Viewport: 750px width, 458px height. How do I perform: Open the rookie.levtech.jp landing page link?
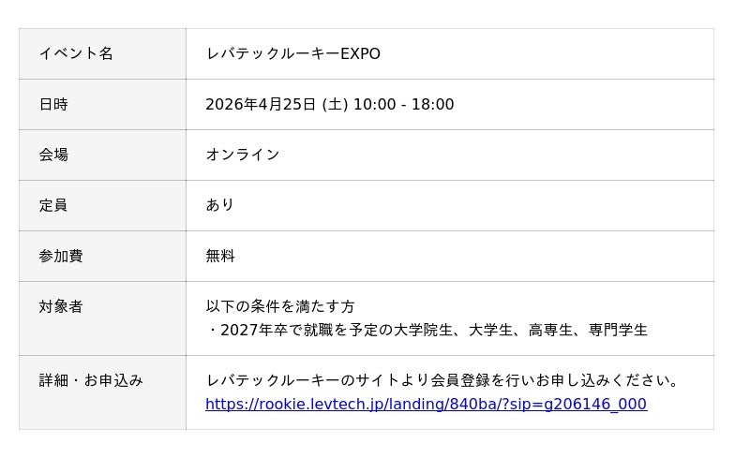pyautogui.click(x=426, y=405)
